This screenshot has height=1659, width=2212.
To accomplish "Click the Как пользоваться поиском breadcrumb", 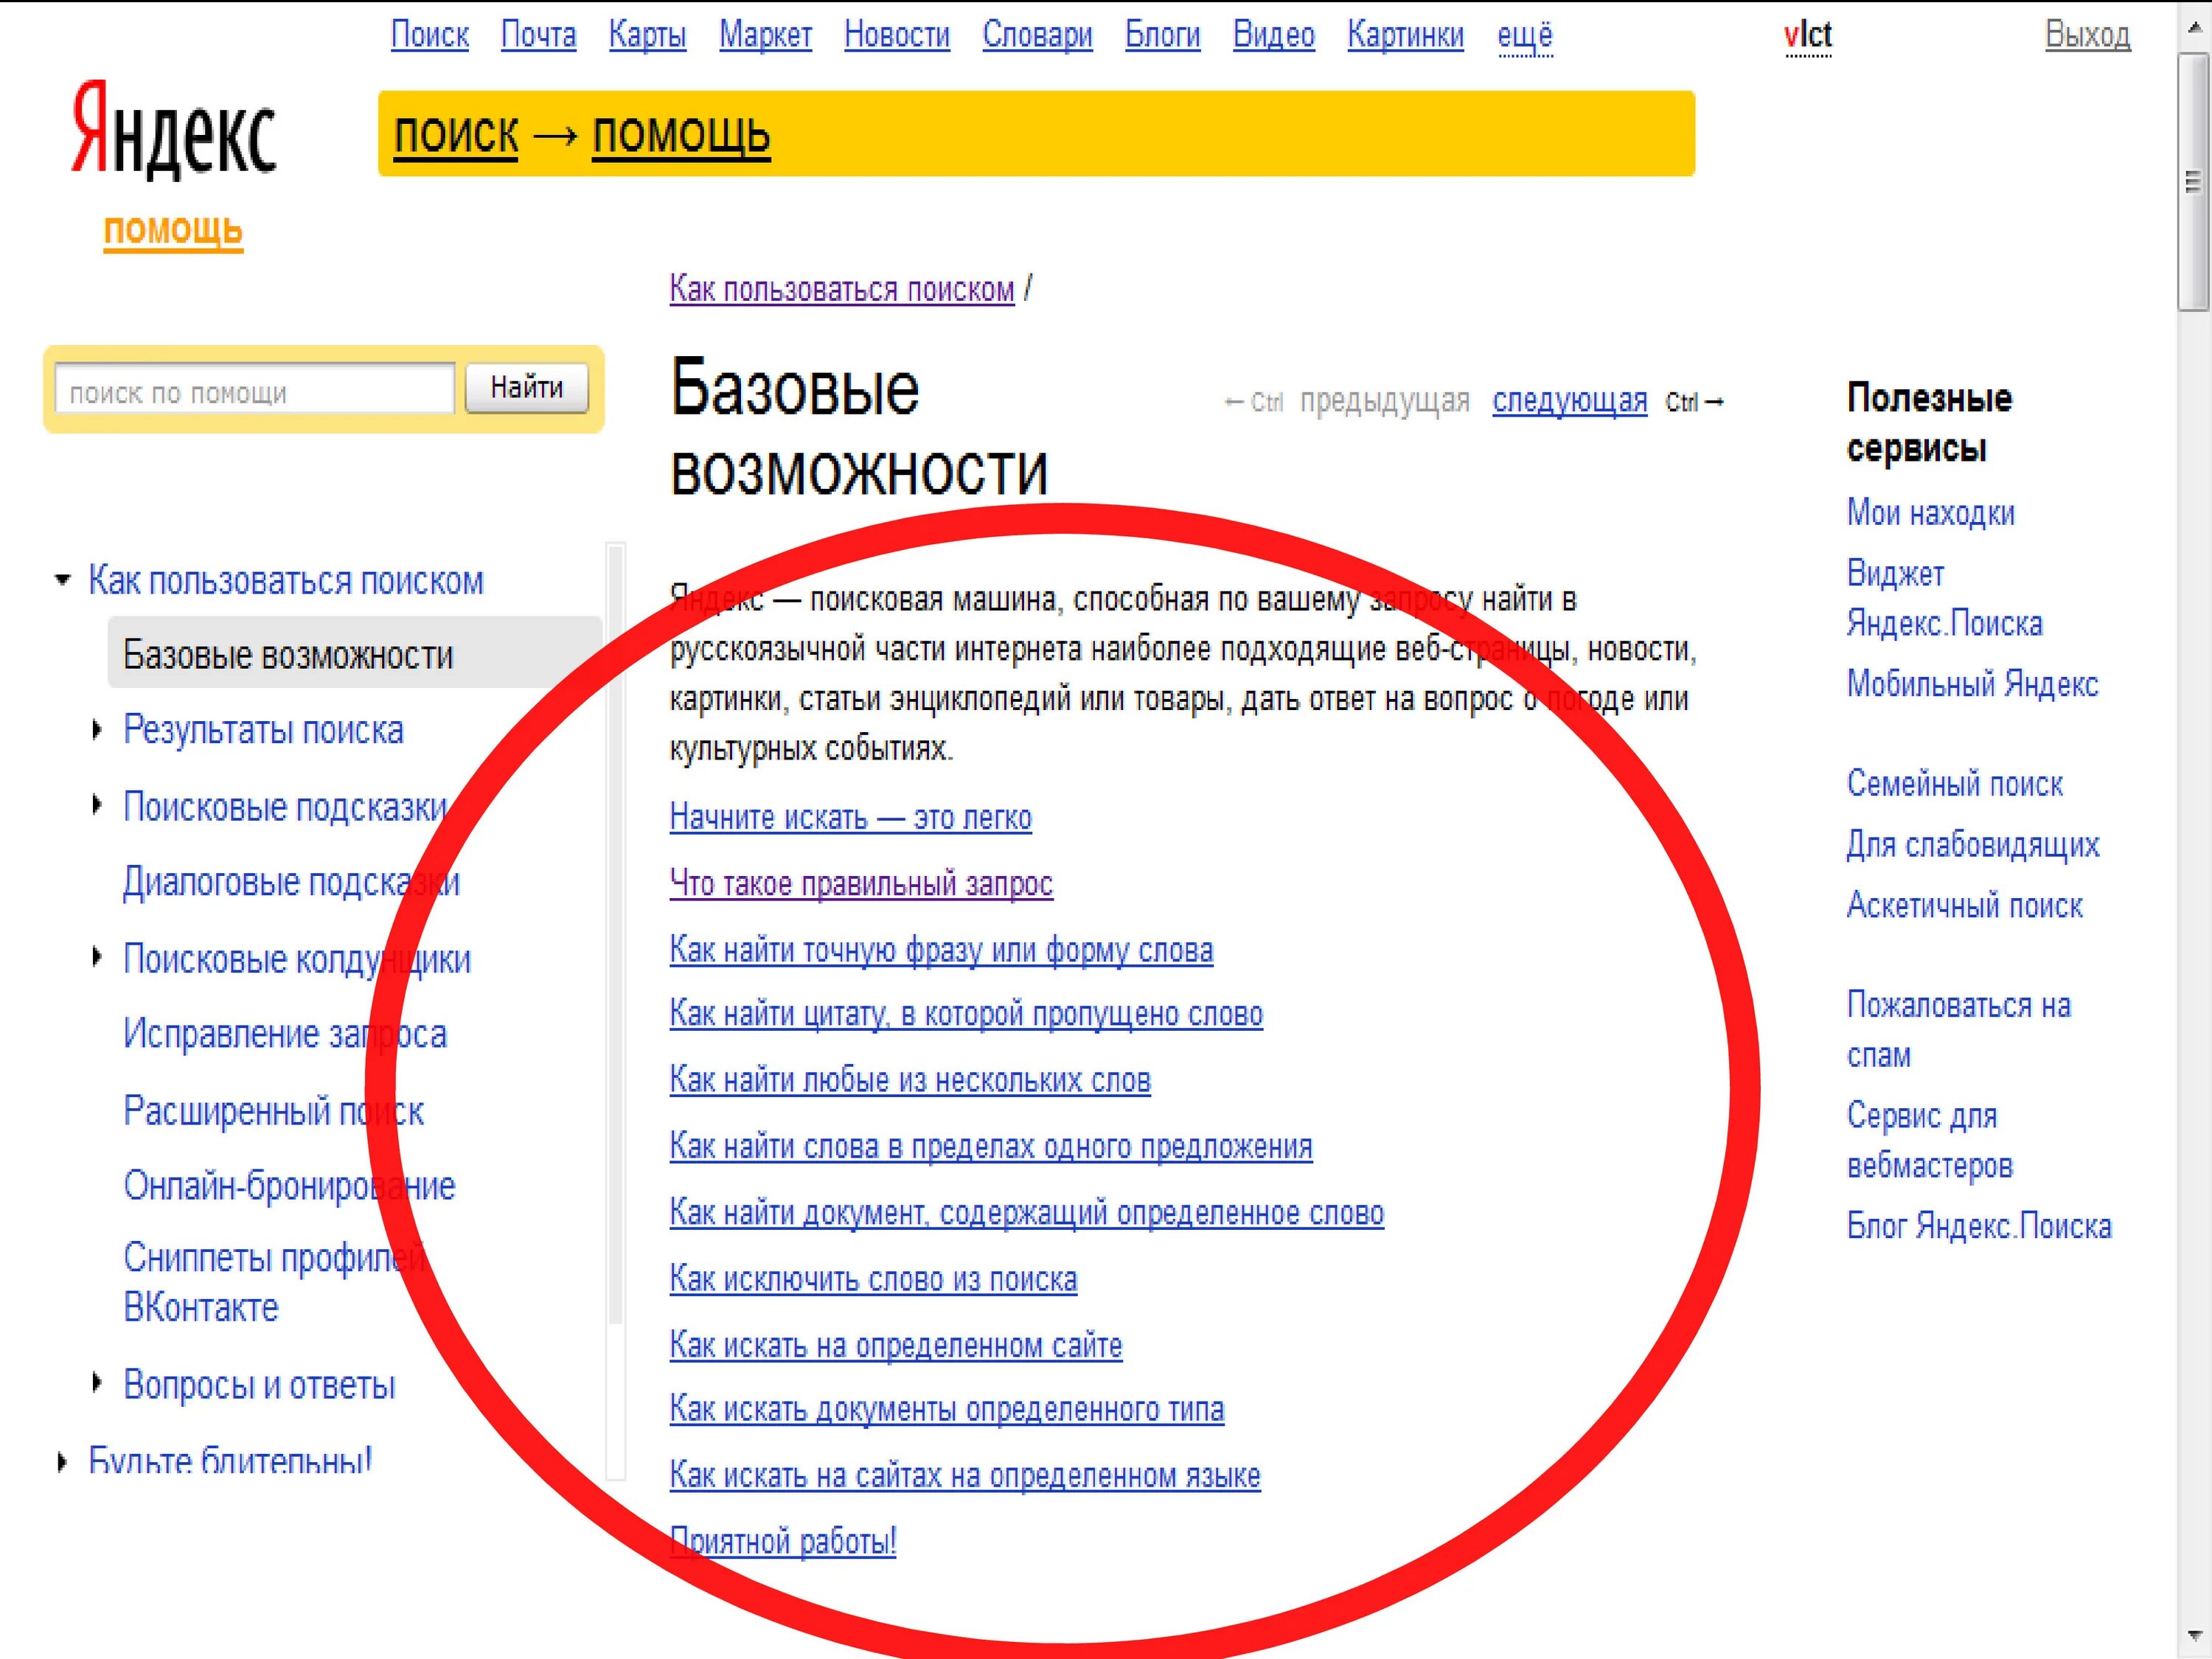I will click(842, 289).
